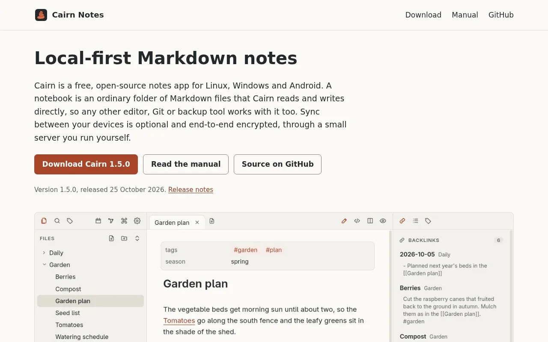
Task: Click the #garden tag in properties
Action: point(245,250)
